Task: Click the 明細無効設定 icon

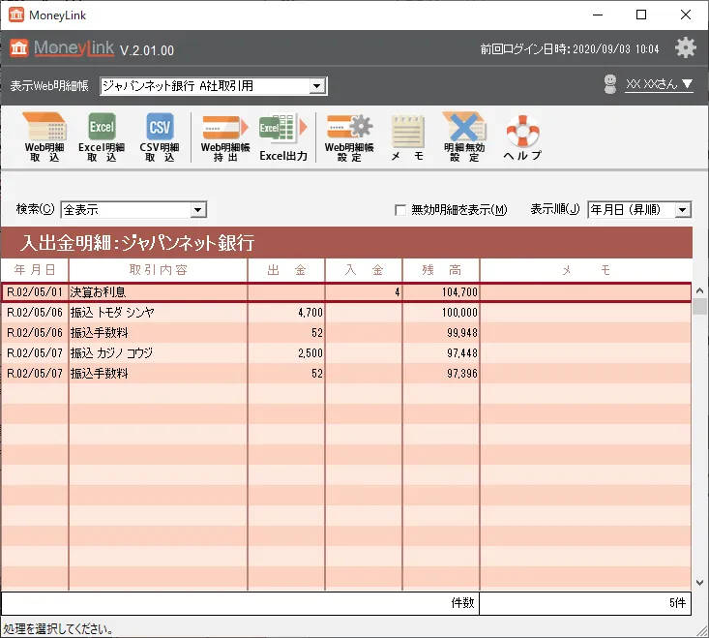Action: pyautogui.click(x=463, y=137)
